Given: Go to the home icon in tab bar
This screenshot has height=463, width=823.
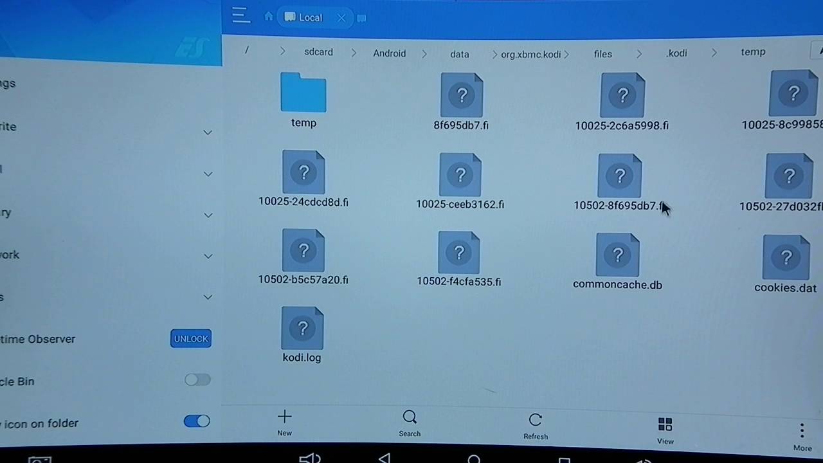Looking at the screenshot, I should 269,17.
